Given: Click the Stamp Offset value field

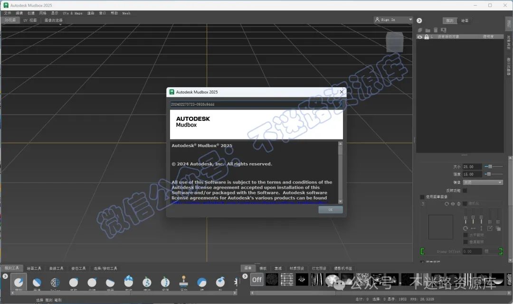Looking at the screenshot, I should click(472, 251).
